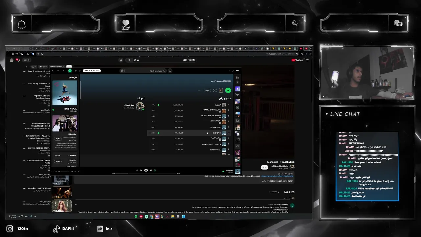The width and height of the screenshot is (421, 237).
Task: Skip to next track in Spotify player
Action: (151, 170)
